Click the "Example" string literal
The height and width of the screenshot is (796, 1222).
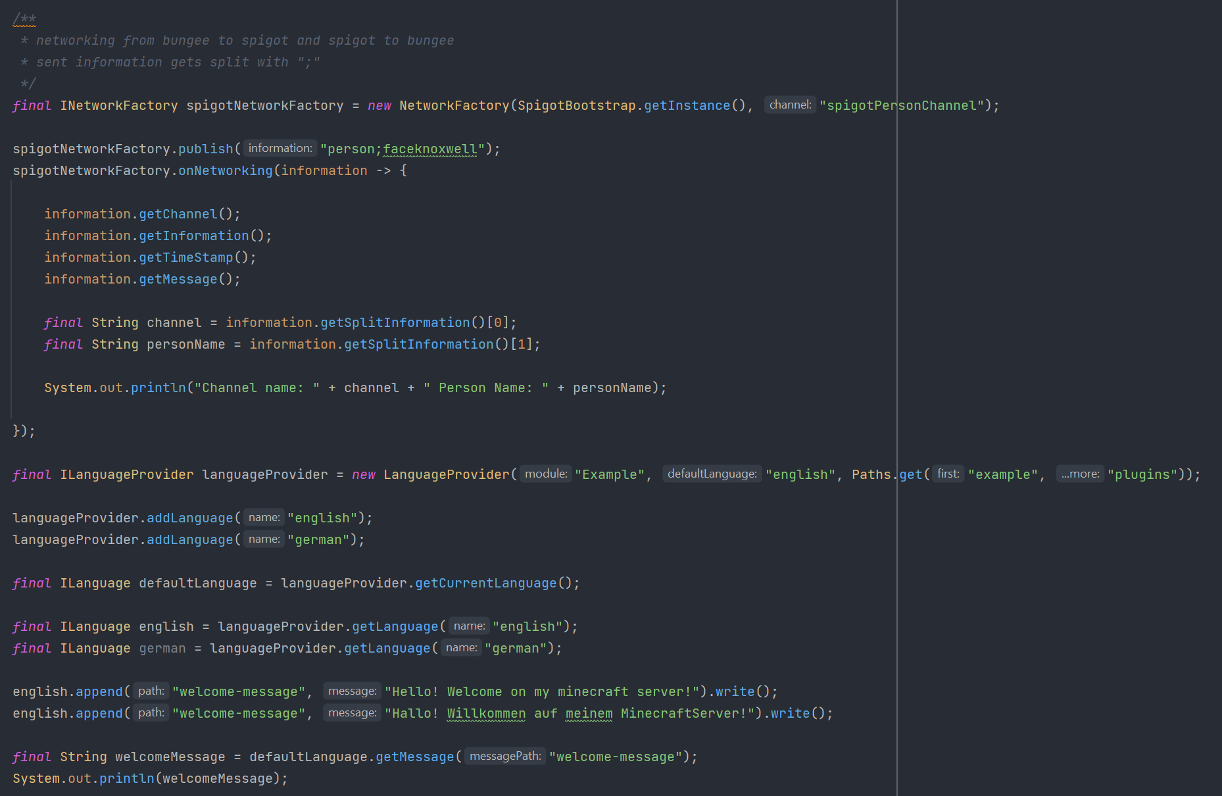coord(610,474)
